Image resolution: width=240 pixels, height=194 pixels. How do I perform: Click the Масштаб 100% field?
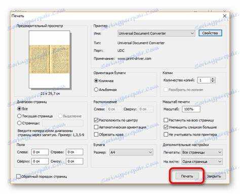(x=191, y=109)
